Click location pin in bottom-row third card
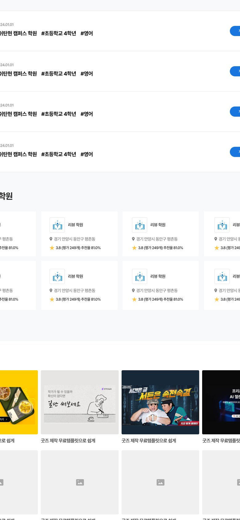The height and width of the screenshot is (520, 240). click(x=134, y=290)
